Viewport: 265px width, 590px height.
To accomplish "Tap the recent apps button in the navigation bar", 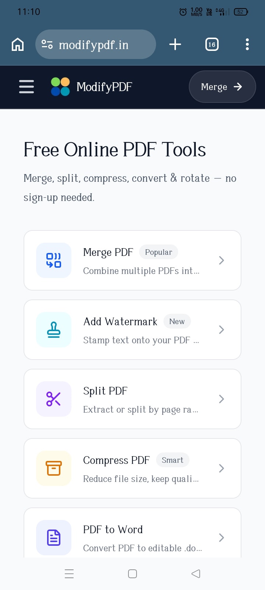I will pyautogui.click(x=69, y=574).
